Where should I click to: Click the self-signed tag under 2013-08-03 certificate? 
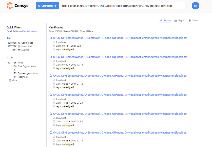[68, 144]
